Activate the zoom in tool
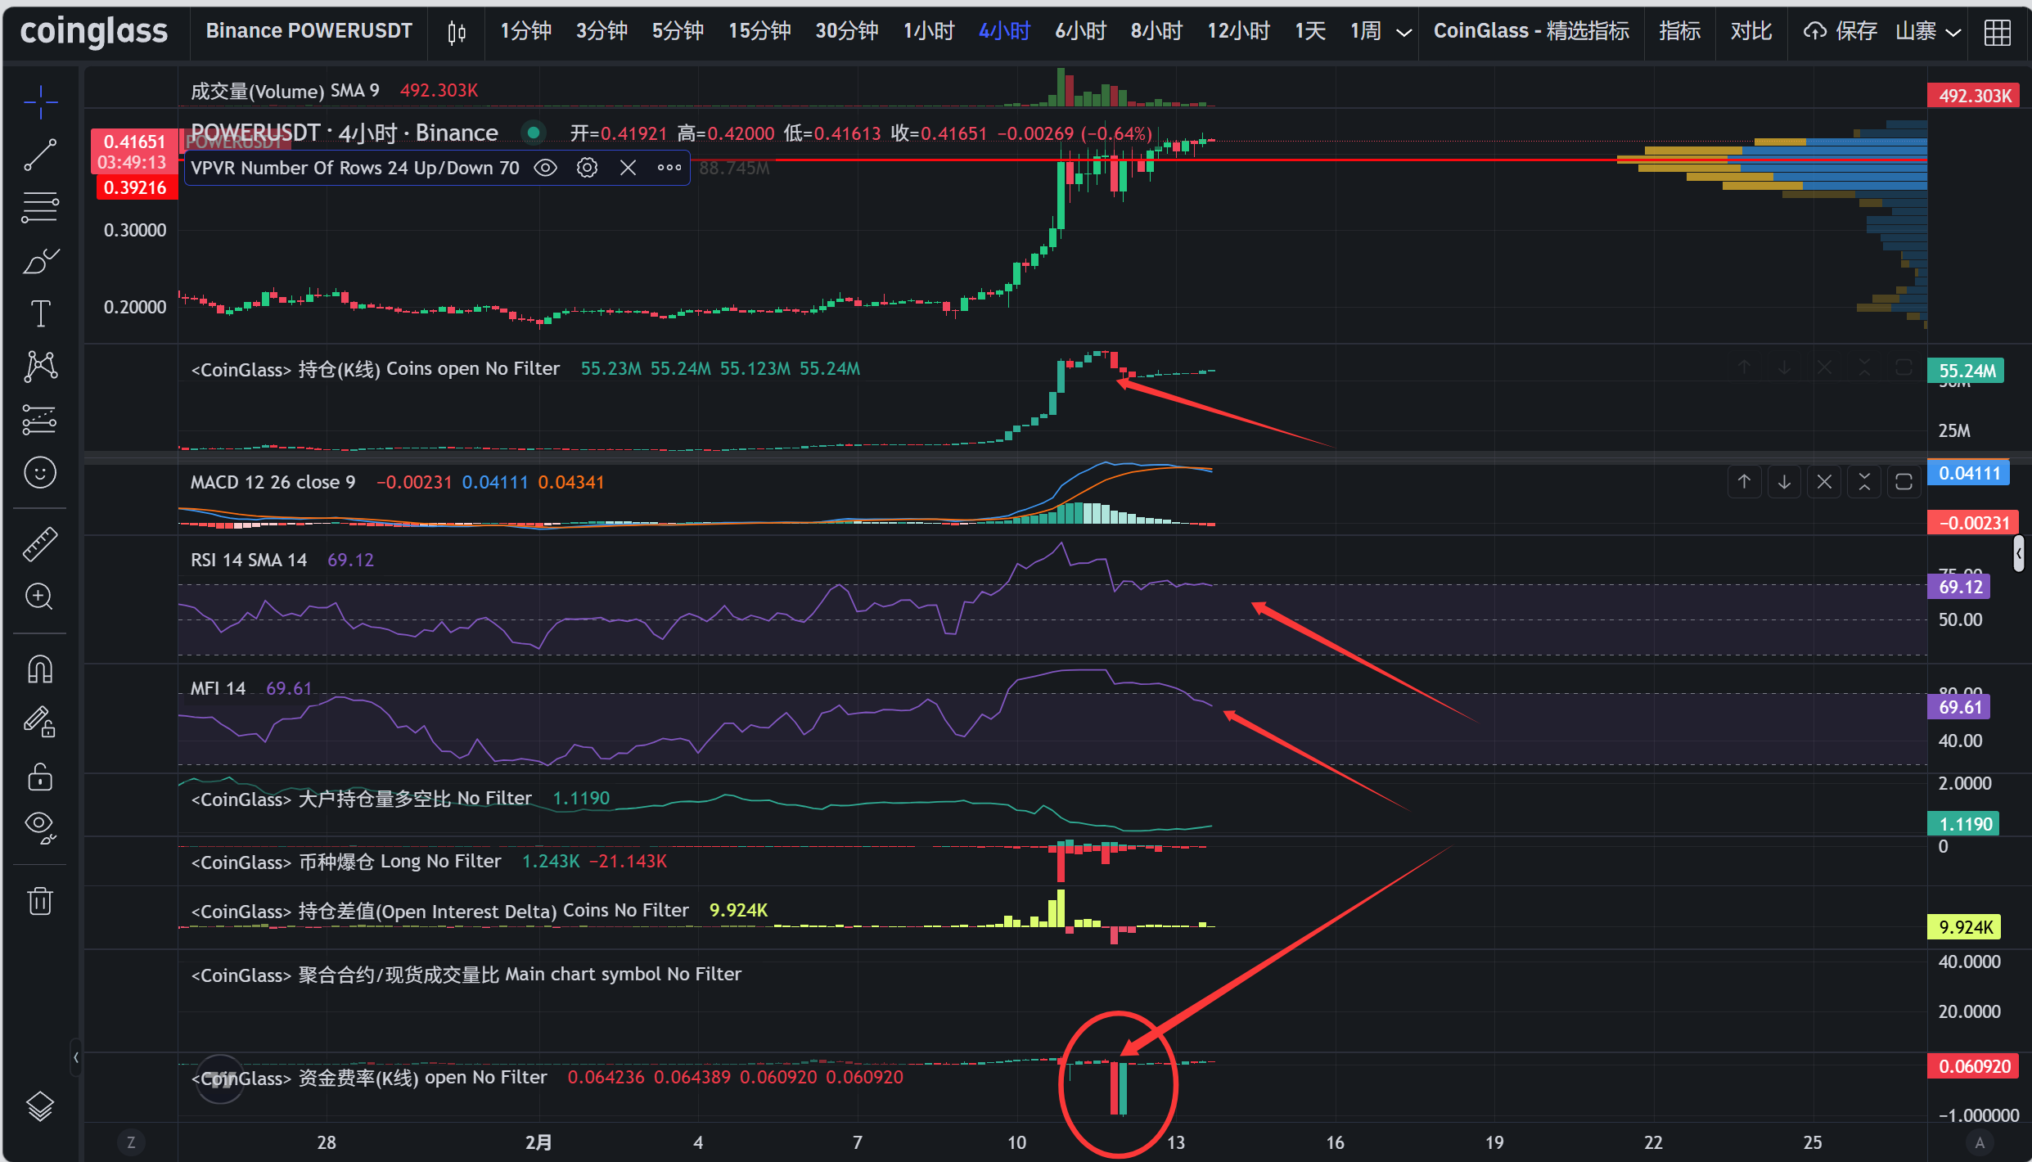The height and width of the screenshot is (1162, 2032). [x=40, y=597]
